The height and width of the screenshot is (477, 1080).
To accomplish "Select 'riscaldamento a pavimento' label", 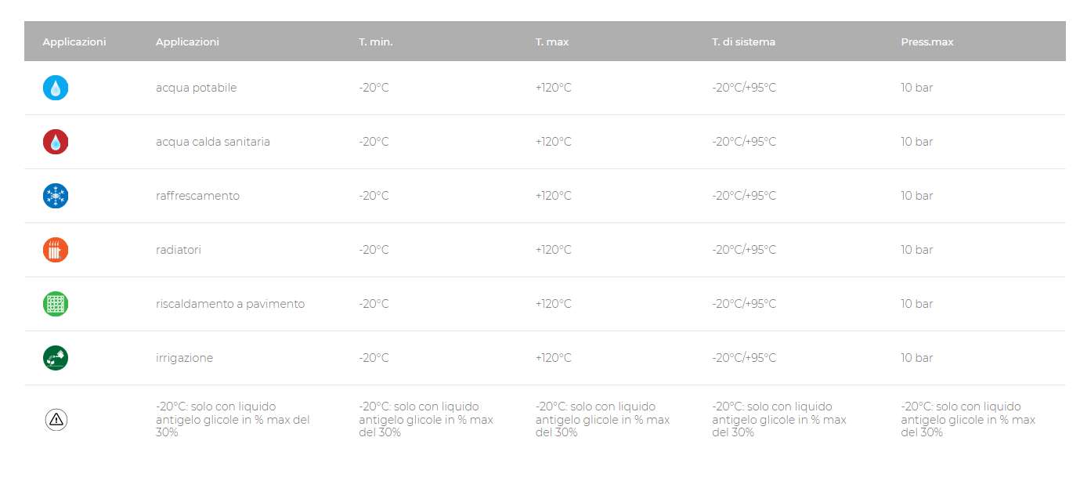I will tap(230, 304).
